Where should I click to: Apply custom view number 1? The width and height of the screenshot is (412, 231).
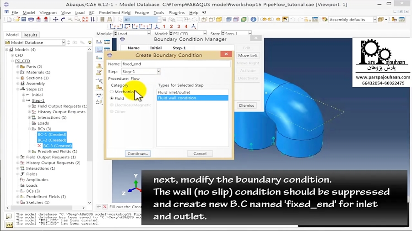164,26
